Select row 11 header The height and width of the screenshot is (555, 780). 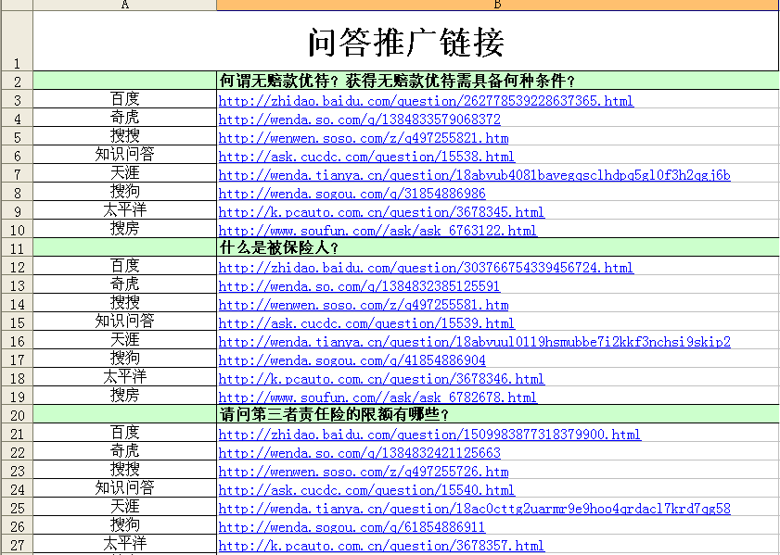tap(17, 247)
